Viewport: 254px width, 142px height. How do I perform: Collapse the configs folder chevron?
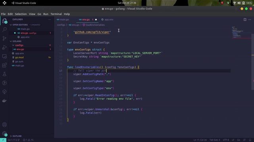click(x=13, y=45)
